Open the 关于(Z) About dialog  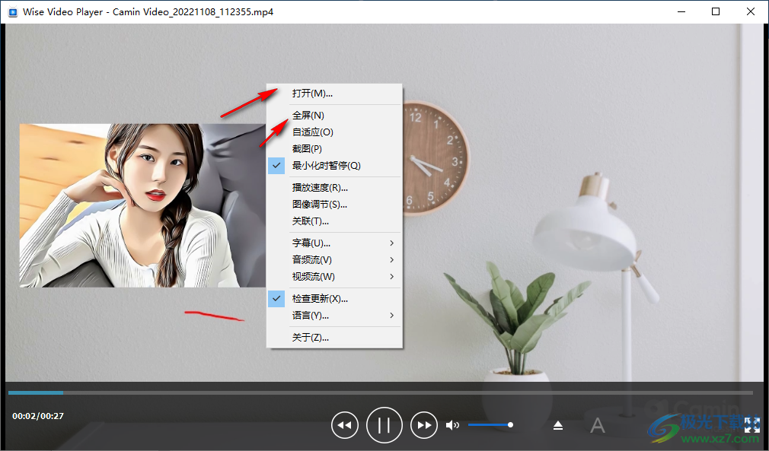(310, 337)
